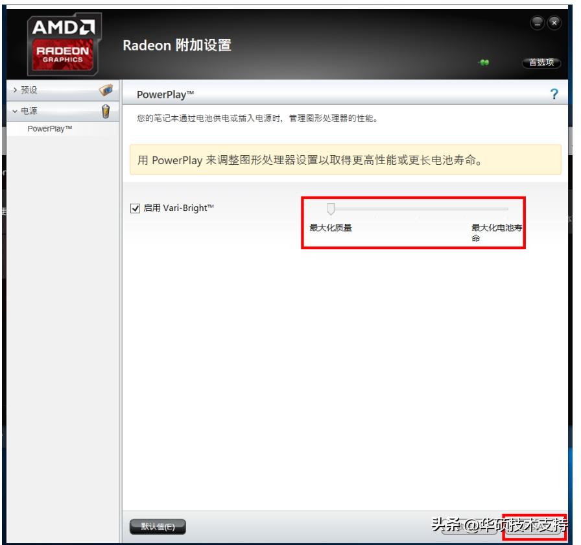Click the blue help question mark icon
Screen dimensions: 581x545
(x=554, y=94)
